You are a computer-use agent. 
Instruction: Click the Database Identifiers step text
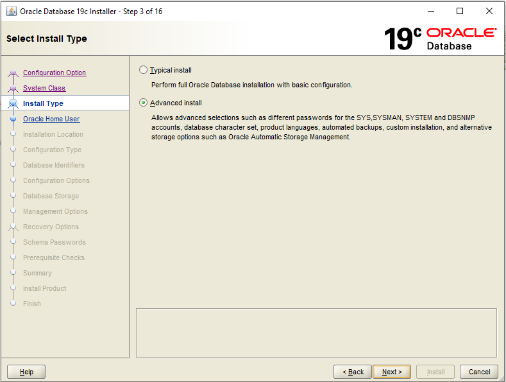54,165
